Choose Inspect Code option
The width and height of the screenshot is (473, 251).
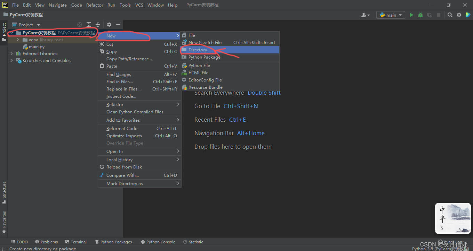point(139,96)
